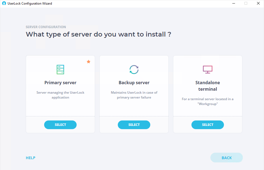Image resolution: width=264 pixels, height=170 pixels.
Task: Click the Backup server heading
Action: coord(134,83)
